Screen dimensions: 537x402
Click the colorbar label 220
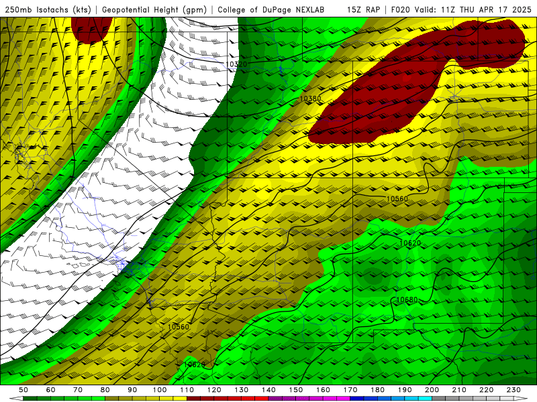tap(487, 390)
